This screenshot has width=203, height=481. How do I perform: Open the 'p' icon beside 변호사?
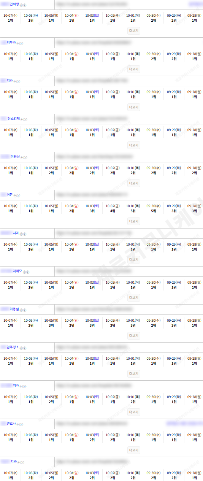(22, 424)
